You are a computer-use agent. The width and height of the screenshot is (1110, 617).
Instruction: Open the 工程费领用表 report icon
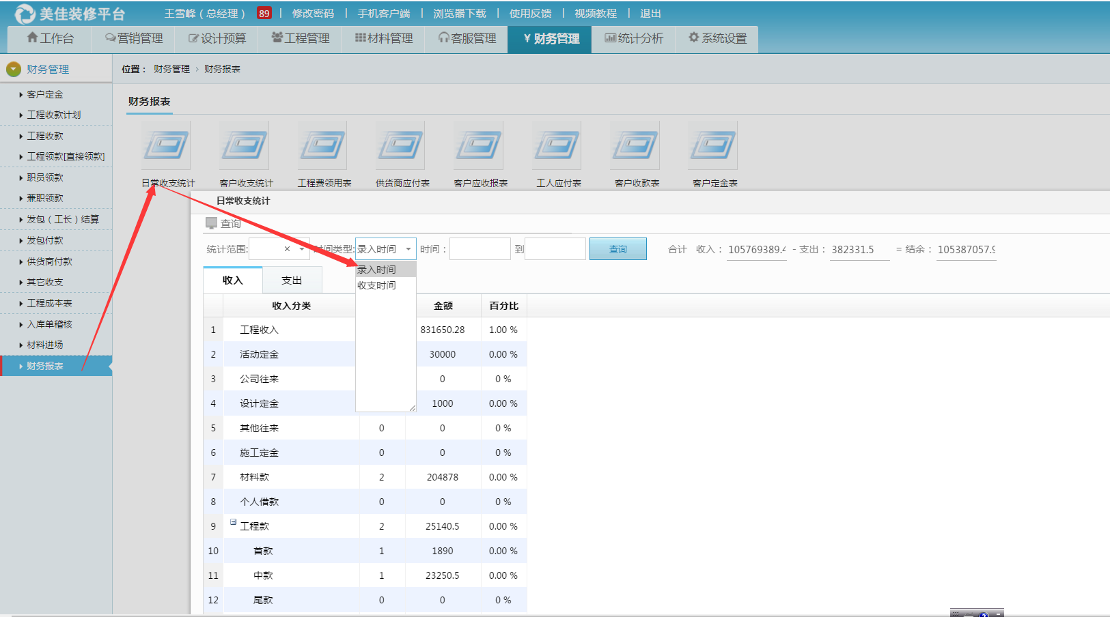[x=322, y=145]
